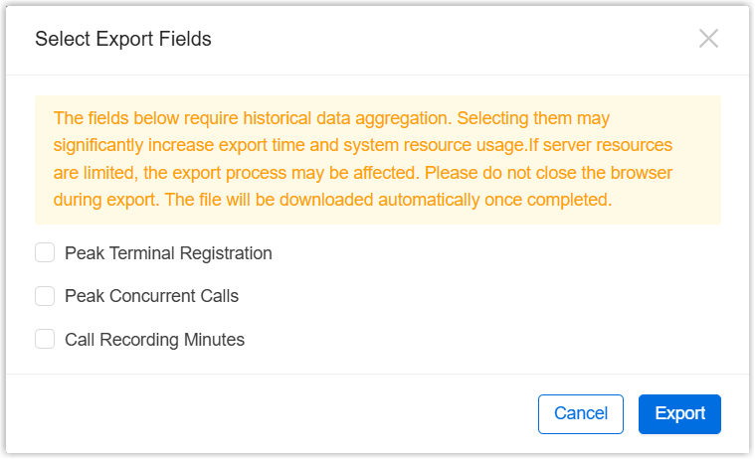Image resolution: width=755 pixels, height=459 pixels.
Task: Click the 'Peak Concurrent Calls' label text
Action: tap(151, 296)
